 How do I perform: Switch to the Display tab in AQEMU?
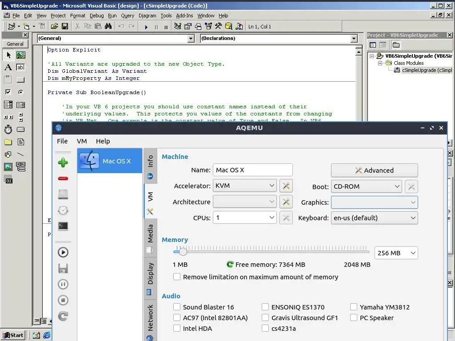point(150,278)
